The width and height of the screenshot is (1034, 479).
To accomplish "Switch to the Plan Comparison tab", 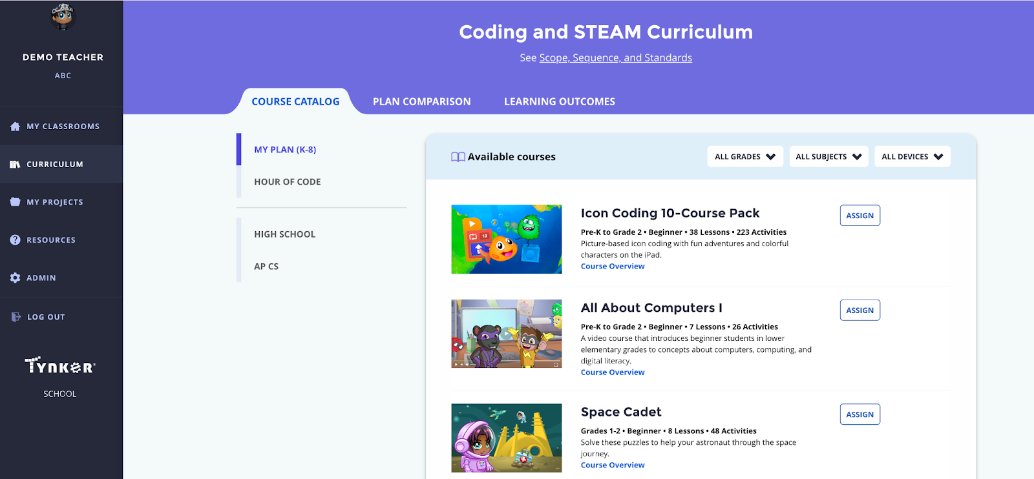I will (422, 101).
